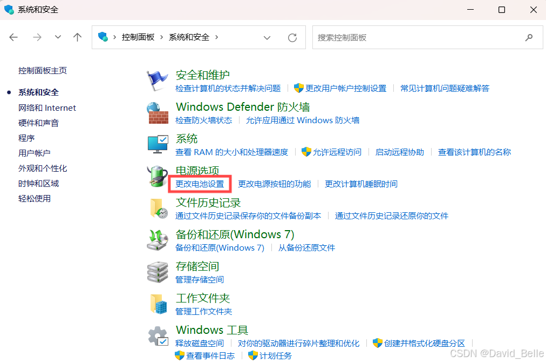Open 硬件和声音 in sidebar
Viewport: 546px width, 363px height.
38,123
